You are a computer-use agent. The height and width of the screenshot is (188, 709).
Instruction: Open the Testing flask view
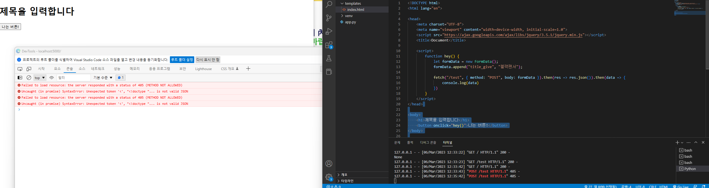pos(329,58)
